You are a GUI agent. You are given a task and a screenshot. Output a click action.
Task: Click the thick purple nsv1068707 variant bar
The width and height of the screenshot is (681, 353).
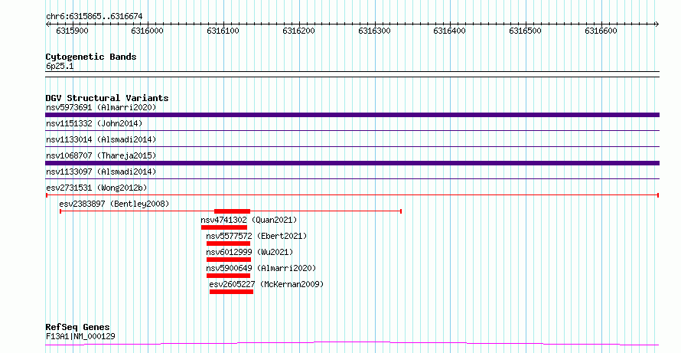pos(352,163)
